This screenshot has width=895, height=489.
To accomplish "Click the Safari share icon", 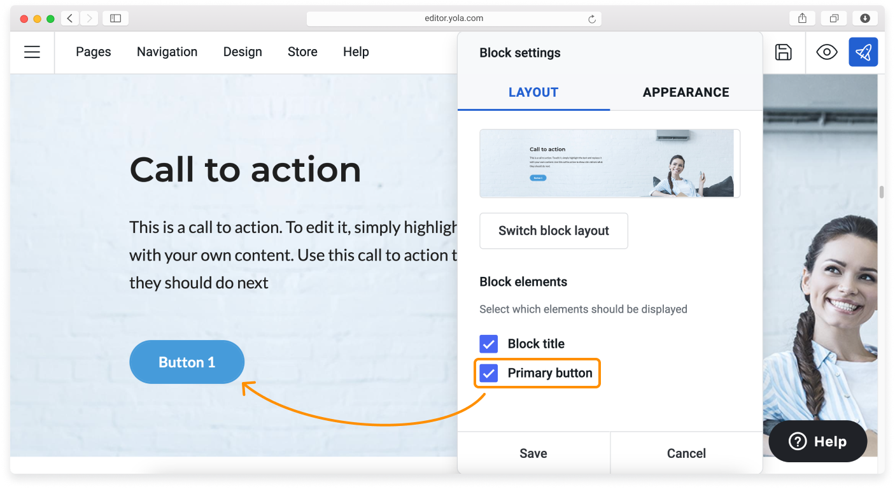I will tap(802, 18).
